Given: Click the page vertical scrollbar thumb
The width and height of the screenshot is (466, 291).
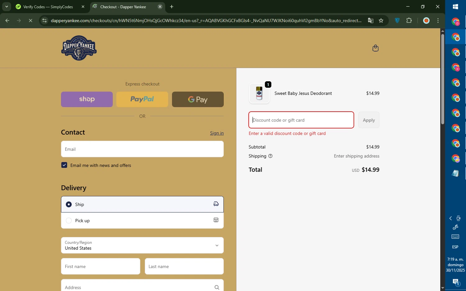Looking at the screenshot, I should (x=442, y=79).
